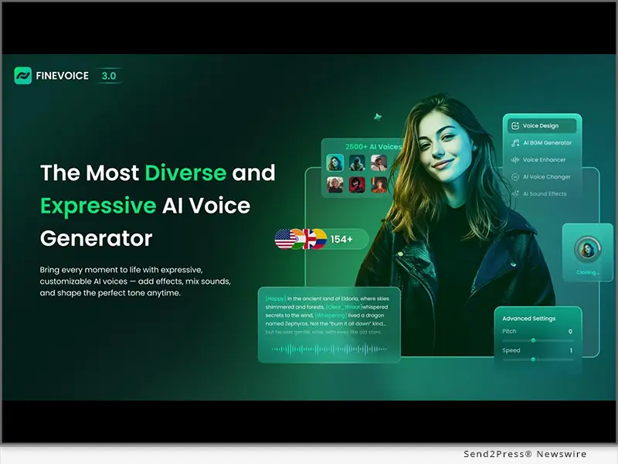Image resolution: width=618 pixels, height=464 pixels.
Task: Open the AI BGM Generator tool
Action: click(x=548, y=143)
